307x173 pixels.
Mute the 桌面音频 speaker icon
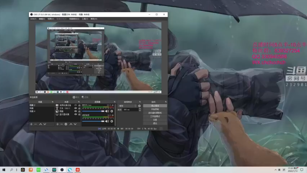click(107, 121)
